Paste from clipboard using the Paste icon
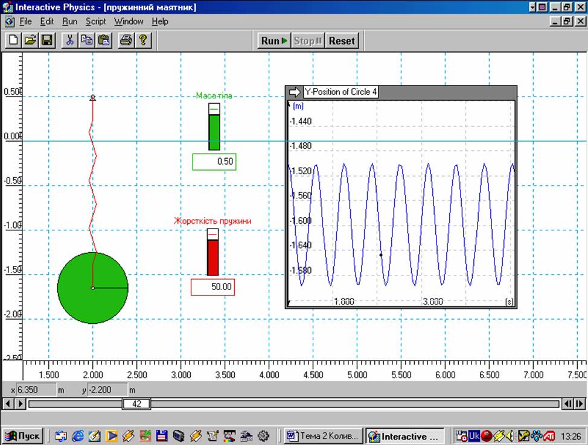This screenshot has width=588, height=445. tap(104, 40)
